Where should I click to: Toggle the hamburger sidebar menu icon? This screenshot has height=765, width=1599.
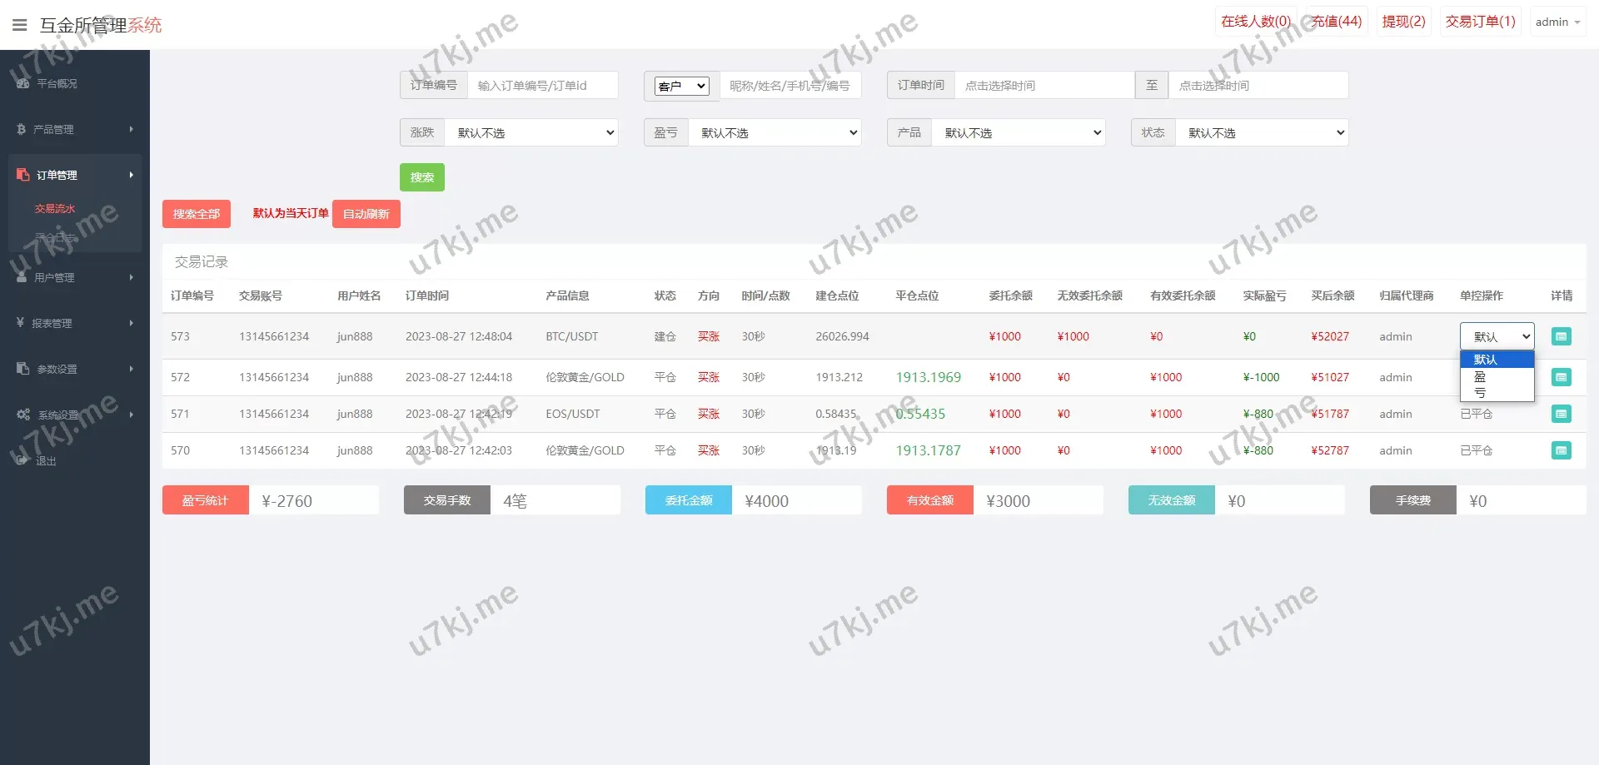point(20,25)
